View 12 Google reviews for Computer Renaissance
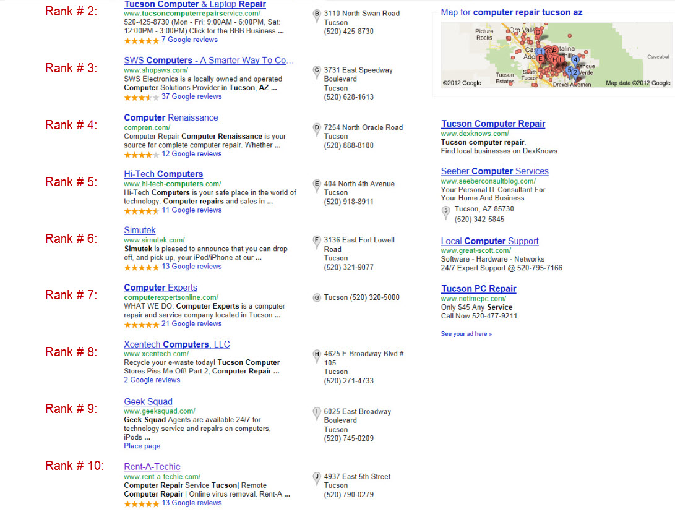The image size is (675, 512). click(x=192, y=153)
